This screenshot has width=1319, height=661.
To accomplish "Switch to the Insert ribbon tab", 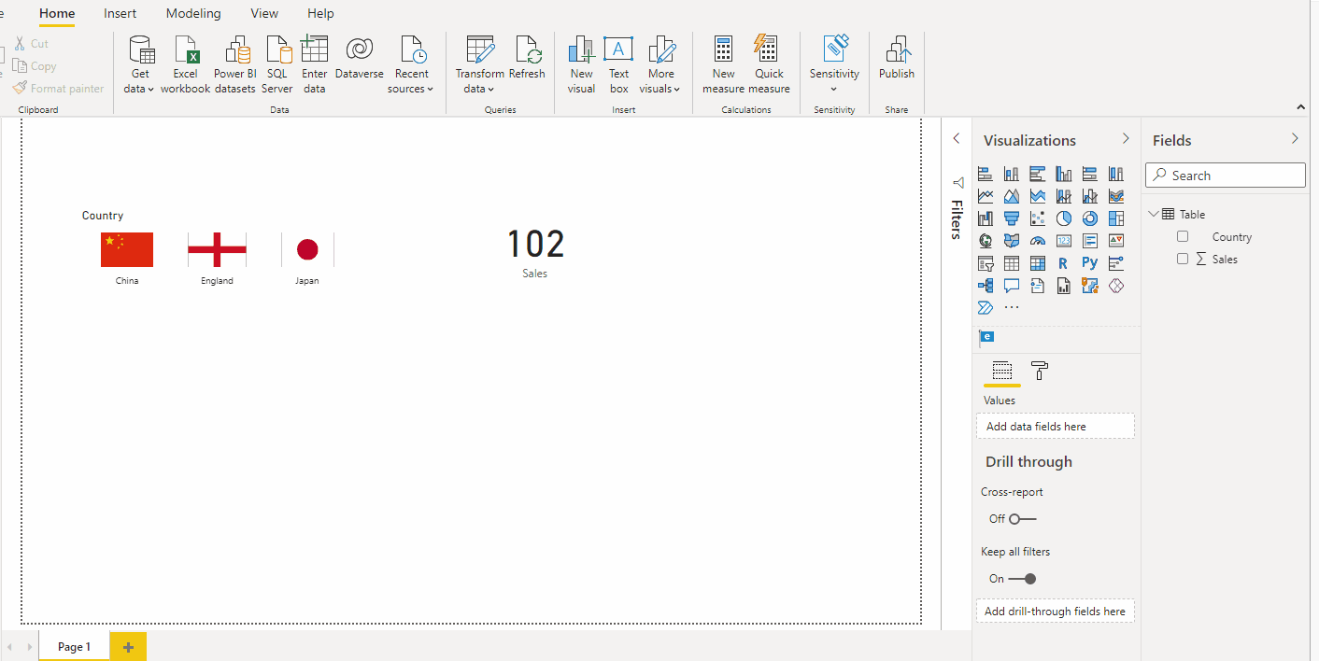I will tap(120, 14).
